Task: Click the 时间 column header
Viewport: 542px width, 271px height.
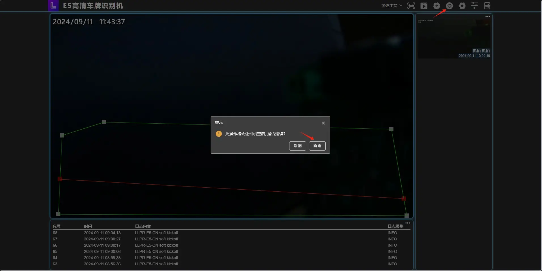Action: coord(88,226)
